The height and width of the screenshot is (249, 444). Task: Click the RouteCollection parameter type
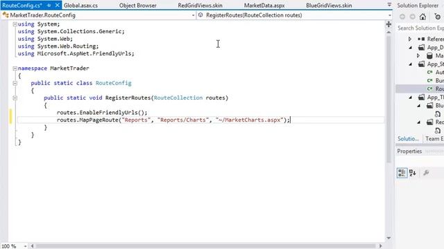click(x=178, y=98)
